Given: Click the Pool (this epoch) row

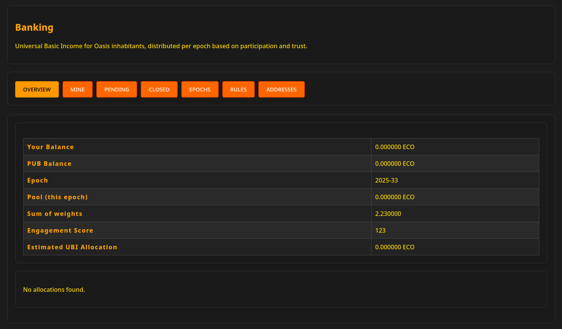Looking at the screenshot, I should point(57,197).
